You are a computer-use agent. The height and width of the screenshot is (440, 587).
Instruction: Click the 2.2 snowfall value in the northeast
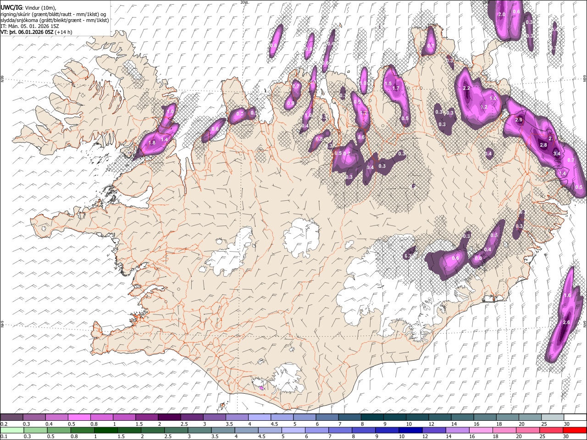click(x=467, y=88)
